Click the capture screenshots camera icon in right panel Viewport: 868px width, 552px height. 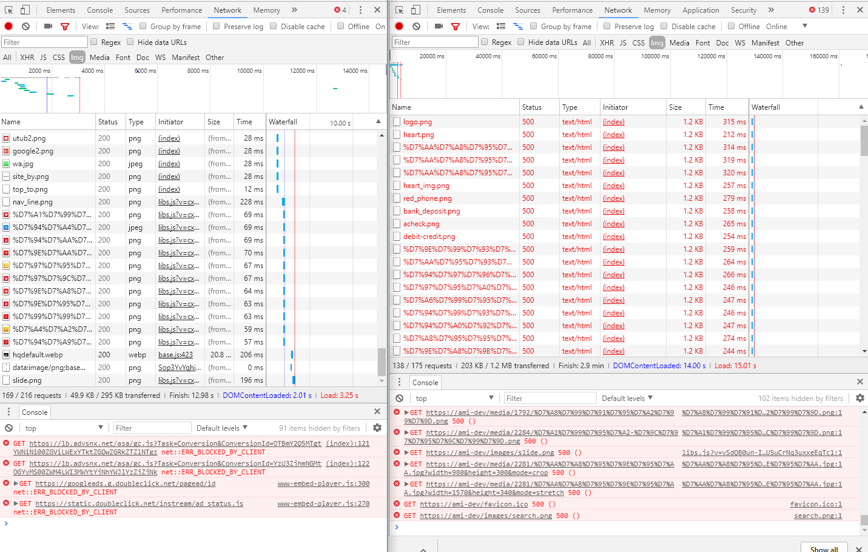click(439, 26)
